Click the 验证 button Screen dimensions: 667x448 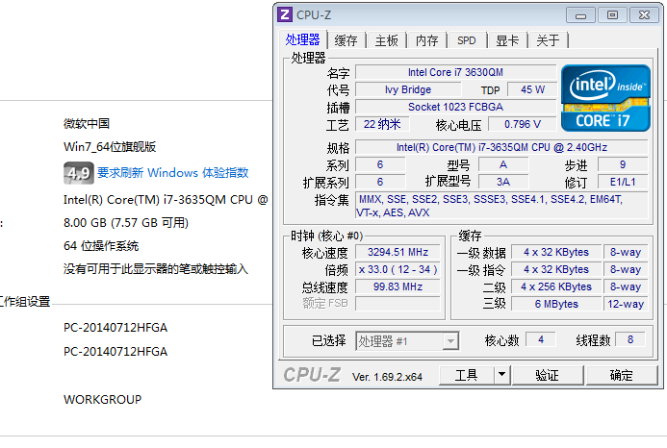click(547, 375)
